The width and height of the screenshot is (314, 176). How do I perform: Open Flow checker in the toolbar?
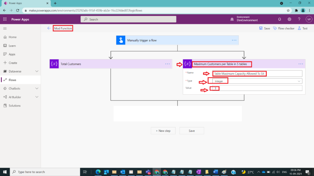click(284, 28)
